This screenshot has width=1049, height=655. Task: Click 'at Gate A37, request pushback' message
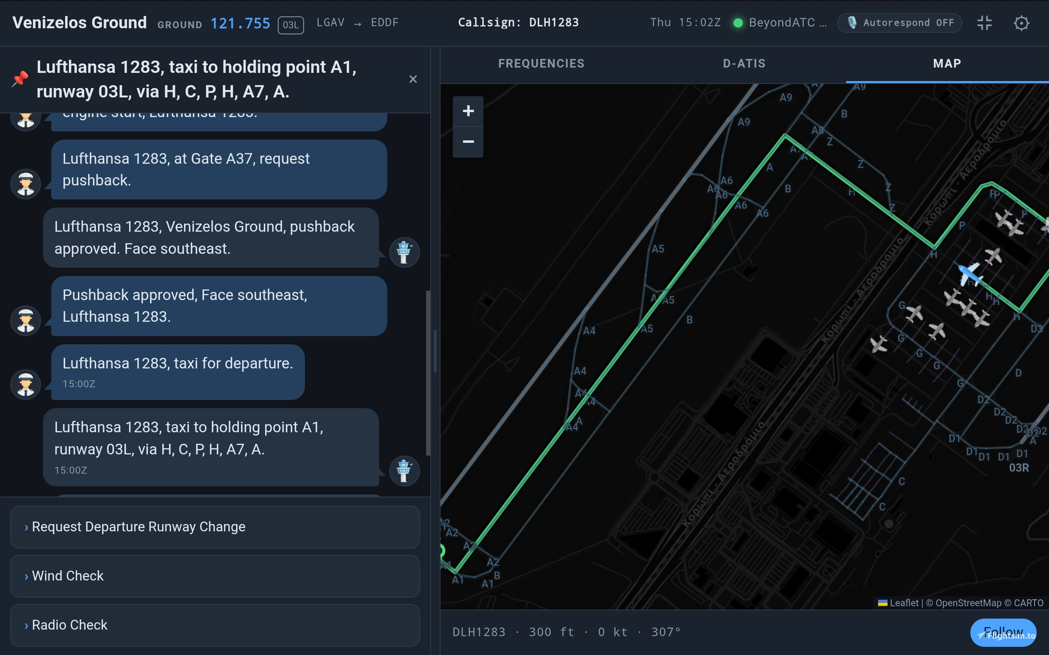pos(219,169)
